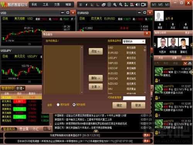
Task: Zoom in with the plus magnifier icon
Action: (115, 5)
